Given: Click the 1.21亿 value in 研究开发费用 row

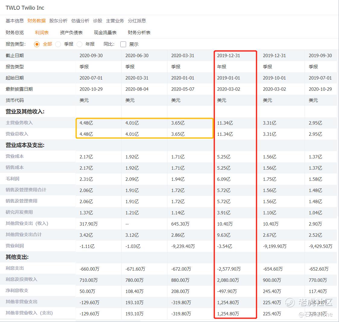Looking at the screenshot, I should tap(132, 213).
